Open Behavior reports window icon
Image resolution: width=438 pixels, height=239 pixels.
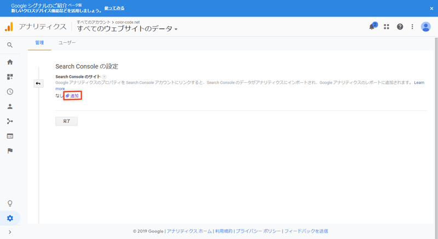point(10,136)
